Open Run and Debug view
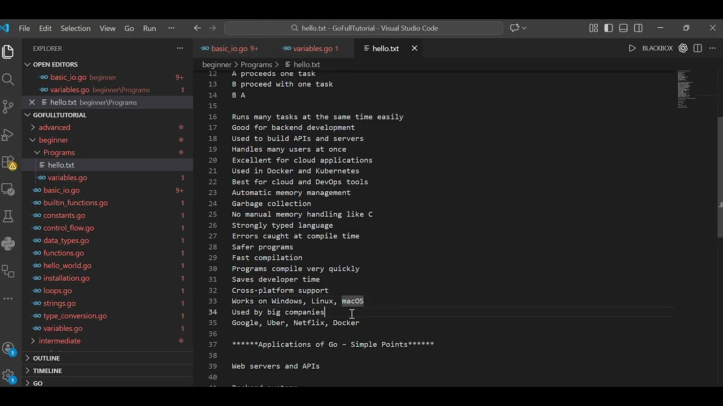Screen dimensions: 723x406 (x=8, y=134)
